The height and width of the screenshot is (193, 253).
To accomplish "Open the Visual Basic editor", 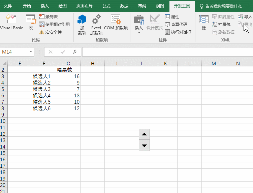I will click(11, 22).
